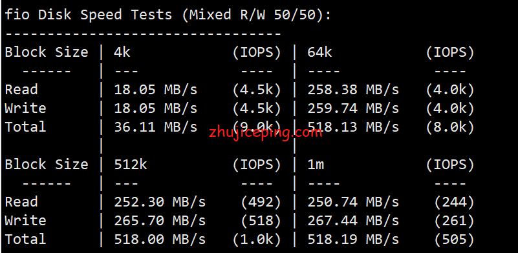Select the 64k write speed 259.74 MB/s
This screenshot has width=518, height=253.
tap(353, 109)
